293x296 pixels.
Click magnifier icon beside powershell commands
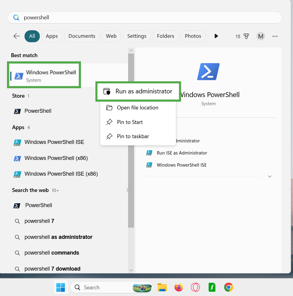17,253
